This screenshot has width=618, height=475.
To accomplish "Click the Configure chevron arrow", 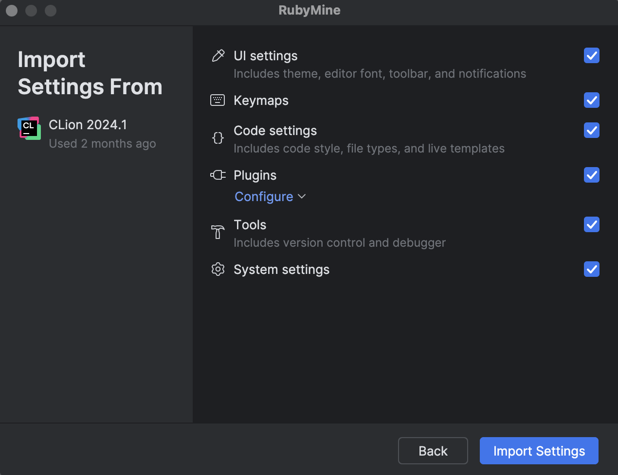I will click(x=302, y=197).
